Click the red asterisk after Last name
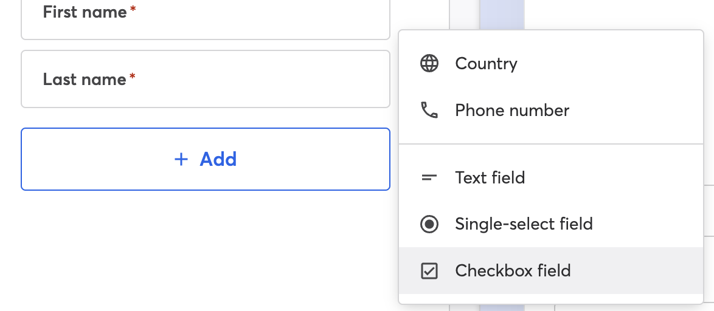This screenshot has height=311, width=714. click(133, 77)
